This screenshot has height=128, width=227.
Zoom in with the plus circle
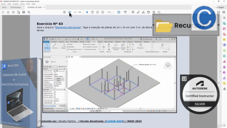103,12
